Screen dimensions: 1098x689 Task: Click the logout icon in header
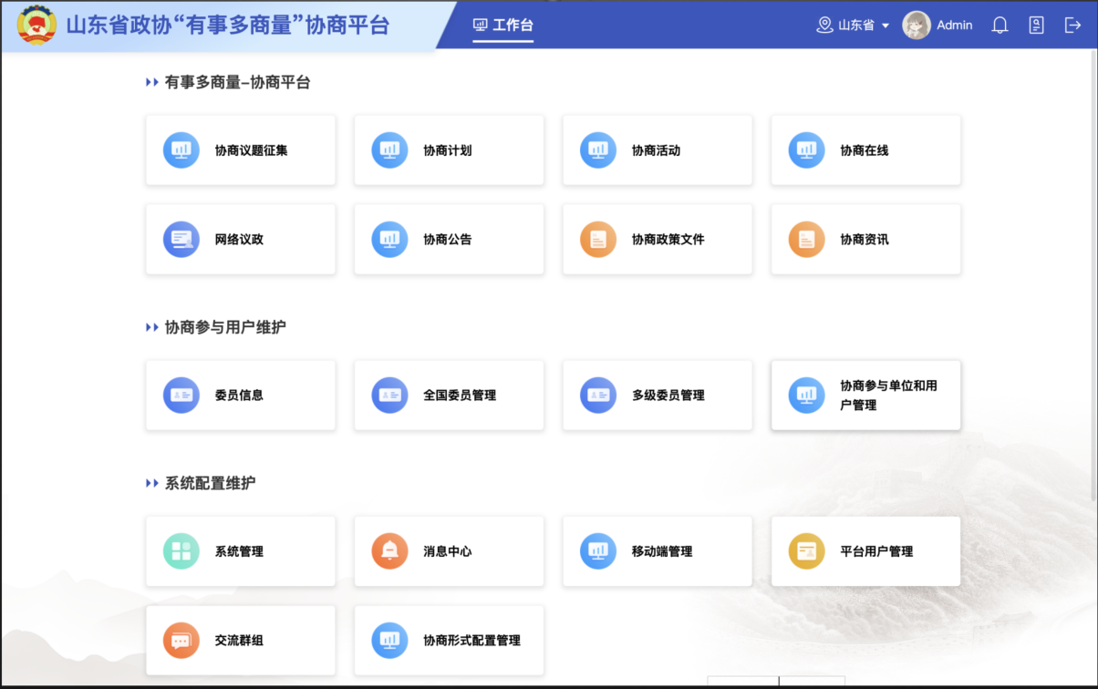(1072, 26)
